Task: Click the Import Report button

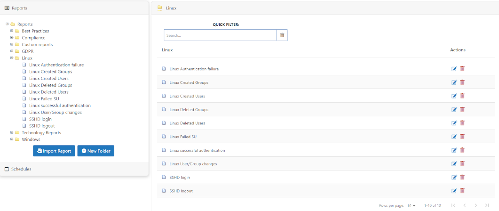Action: (x=54, y=151)
